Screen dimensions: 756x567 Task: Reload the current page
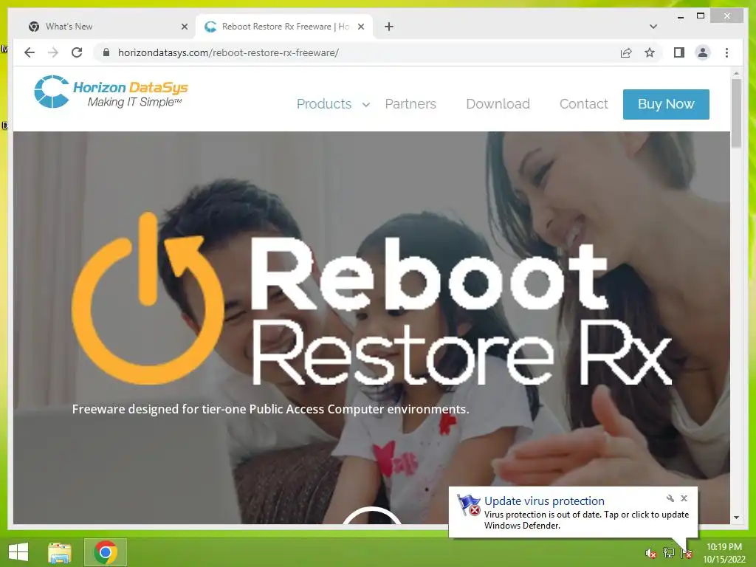point(77,52)
